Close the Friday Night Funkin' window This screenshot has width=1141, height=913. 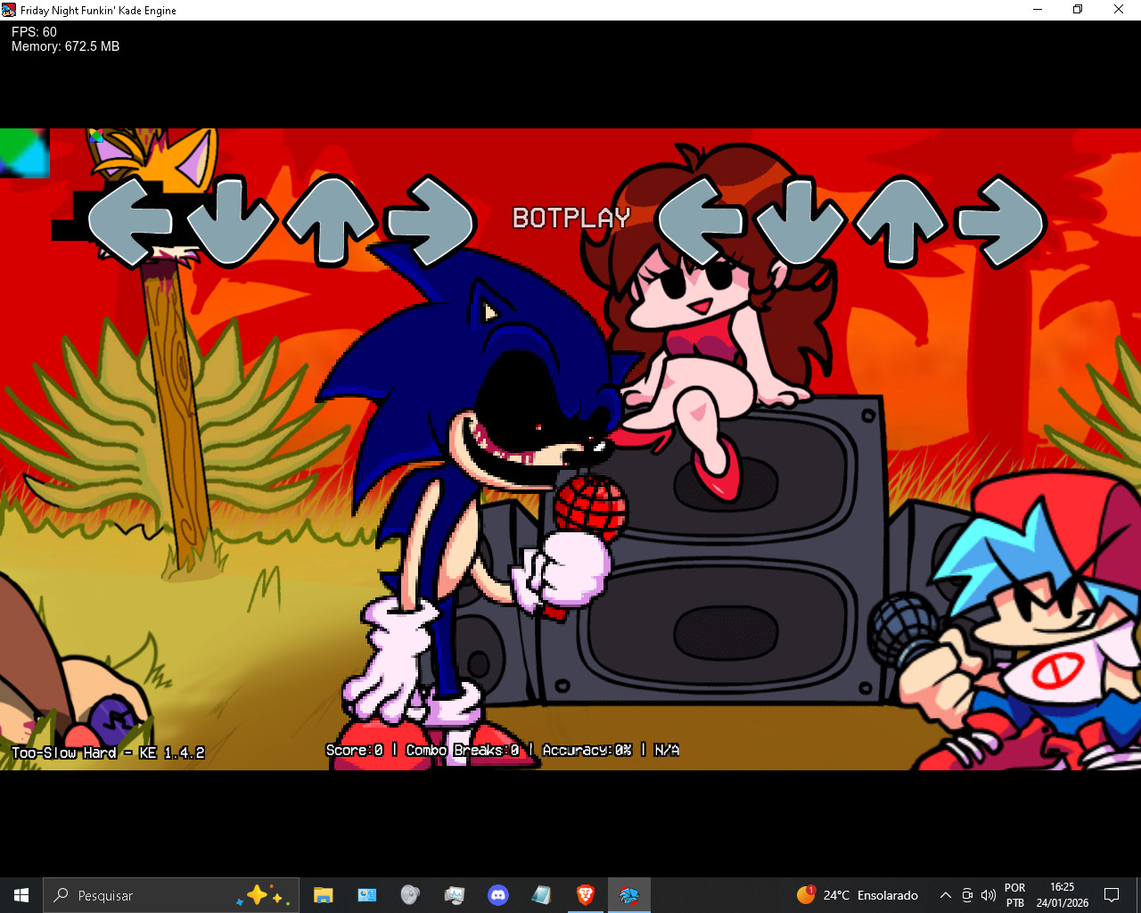point(1119,10)
